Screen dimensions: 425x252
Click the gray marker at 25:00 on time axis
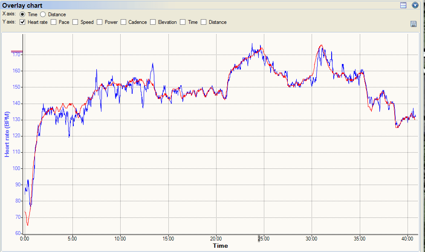click(259, 238)
